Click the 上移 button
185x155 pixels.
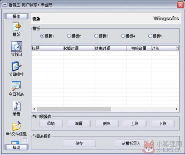click(x=135, y=124)
